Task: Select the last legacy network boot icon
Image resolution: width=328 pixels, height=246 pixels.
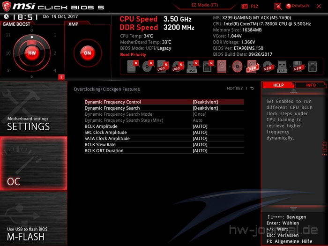Action: 313,67
